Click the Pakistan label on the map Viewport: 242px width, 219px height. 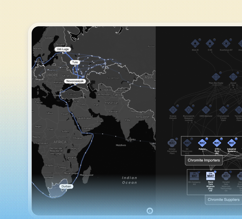(x=114, y=111)
